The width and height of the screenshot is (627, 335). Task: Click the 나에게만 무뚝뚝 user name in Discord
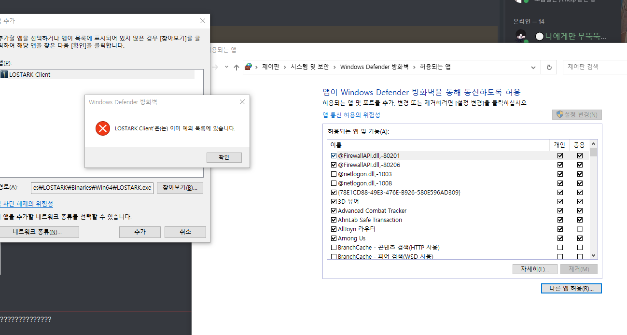576,37
